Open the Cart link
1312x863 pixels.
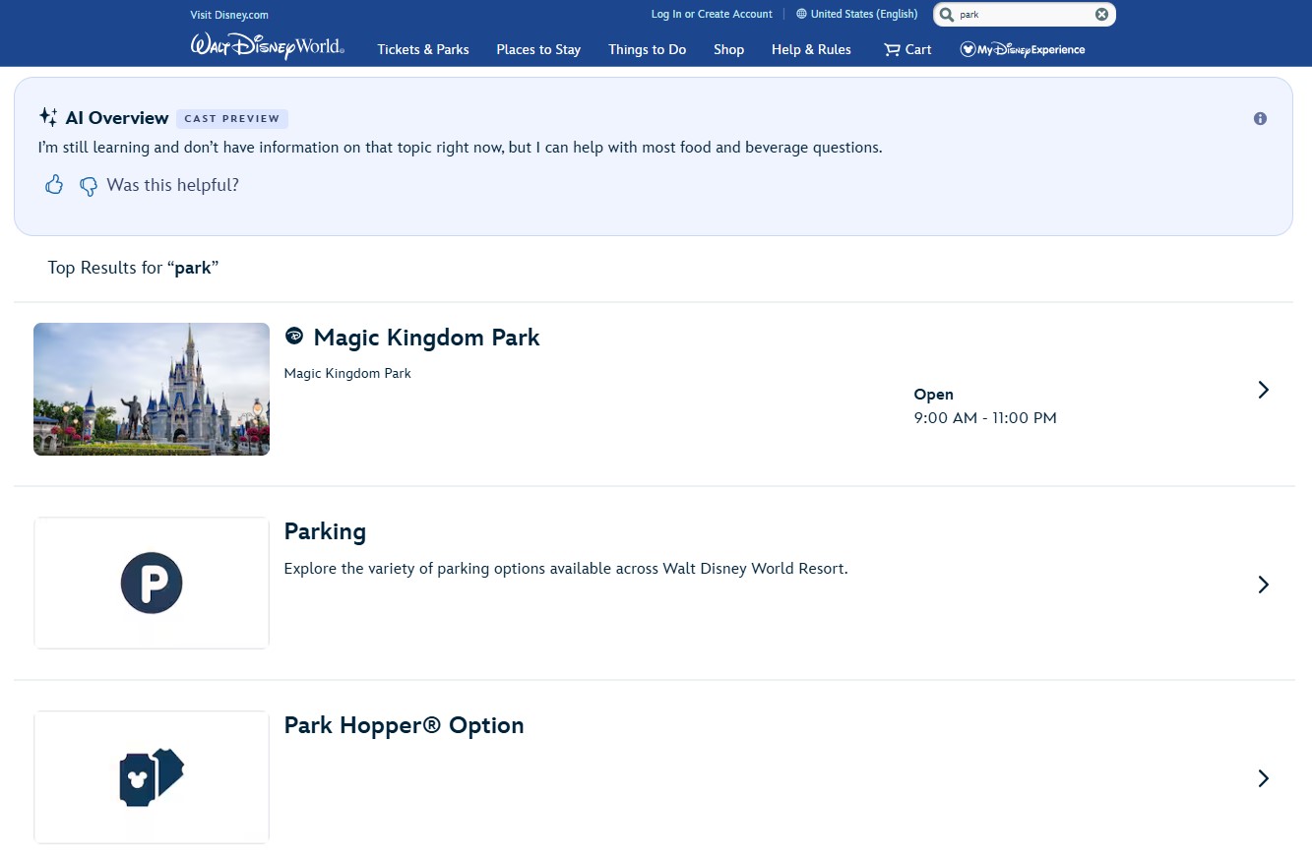(907, 49)
